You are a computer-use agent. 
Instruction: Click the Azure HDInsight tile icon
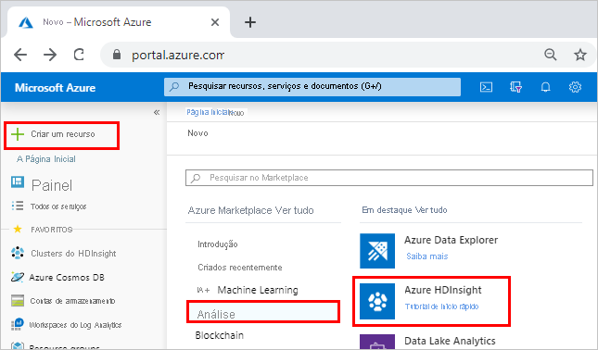[x=377, y=301]
